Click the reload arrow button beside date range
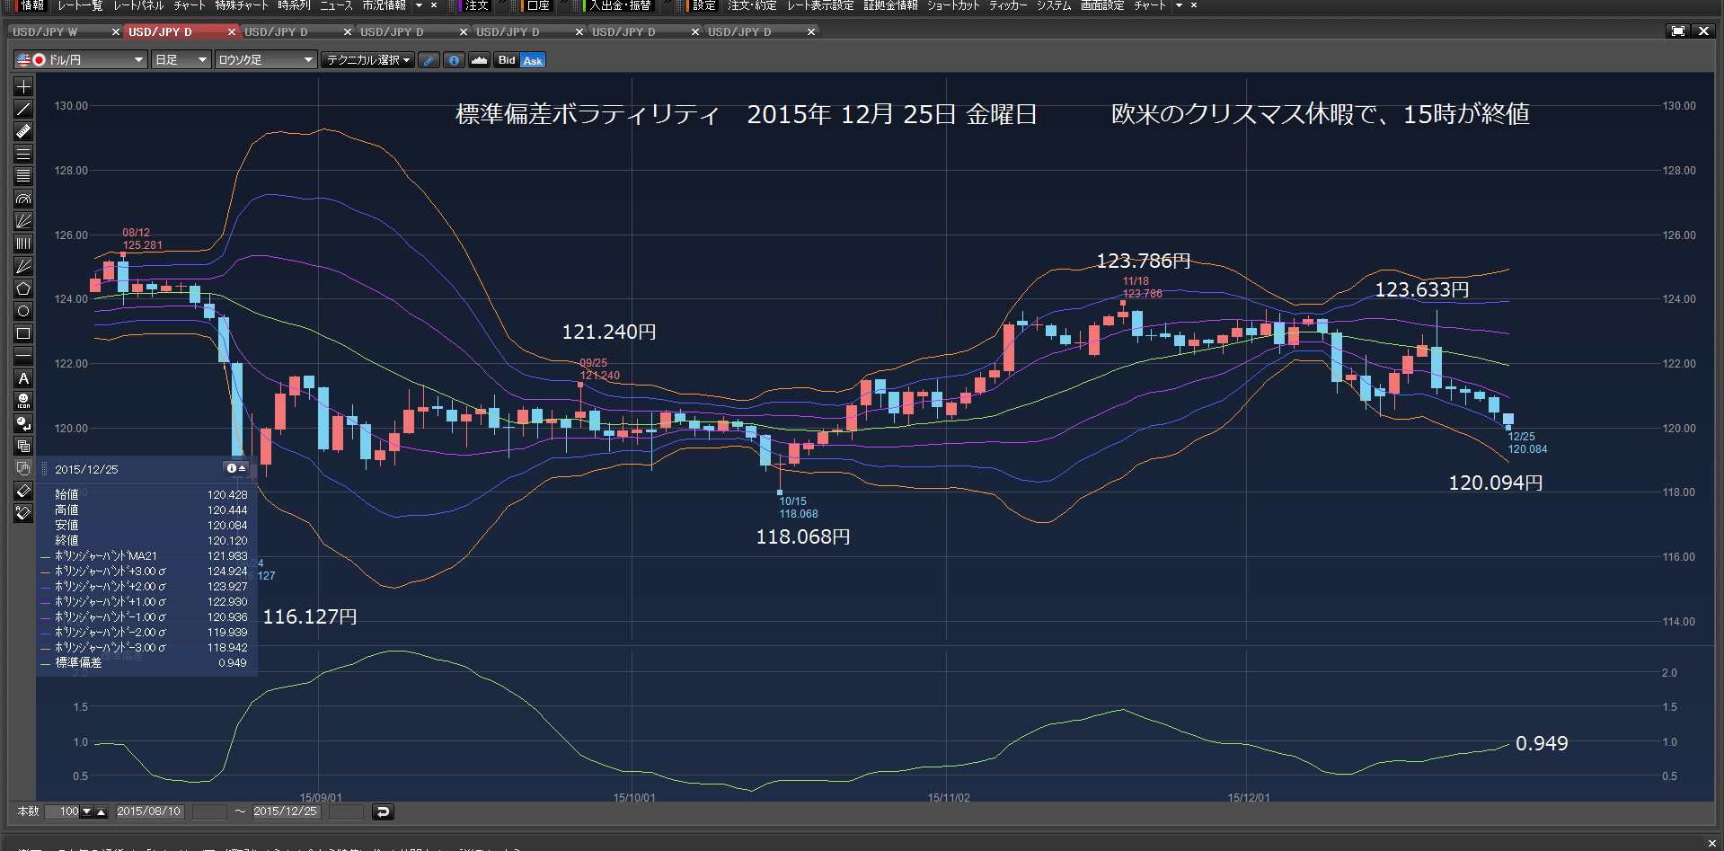The width and height of the screenshot is (1724, 851). (x=383, y=811)
